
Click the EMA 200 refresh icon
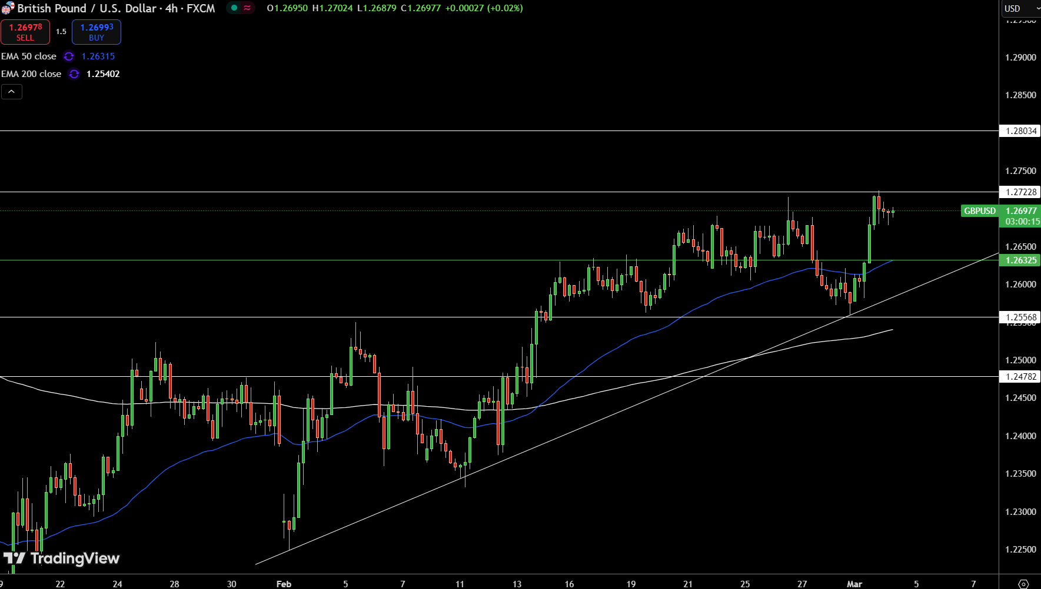(74, 74)
